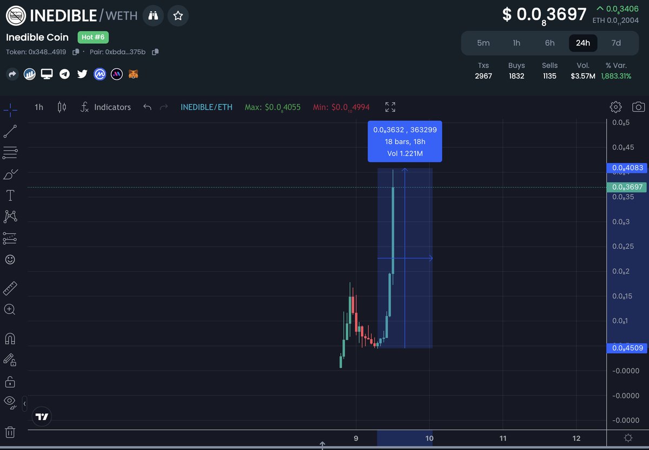This screenshot has width=649, height=450.
Task: Toggle the Magnet mode
Action: tap(10, 339)
